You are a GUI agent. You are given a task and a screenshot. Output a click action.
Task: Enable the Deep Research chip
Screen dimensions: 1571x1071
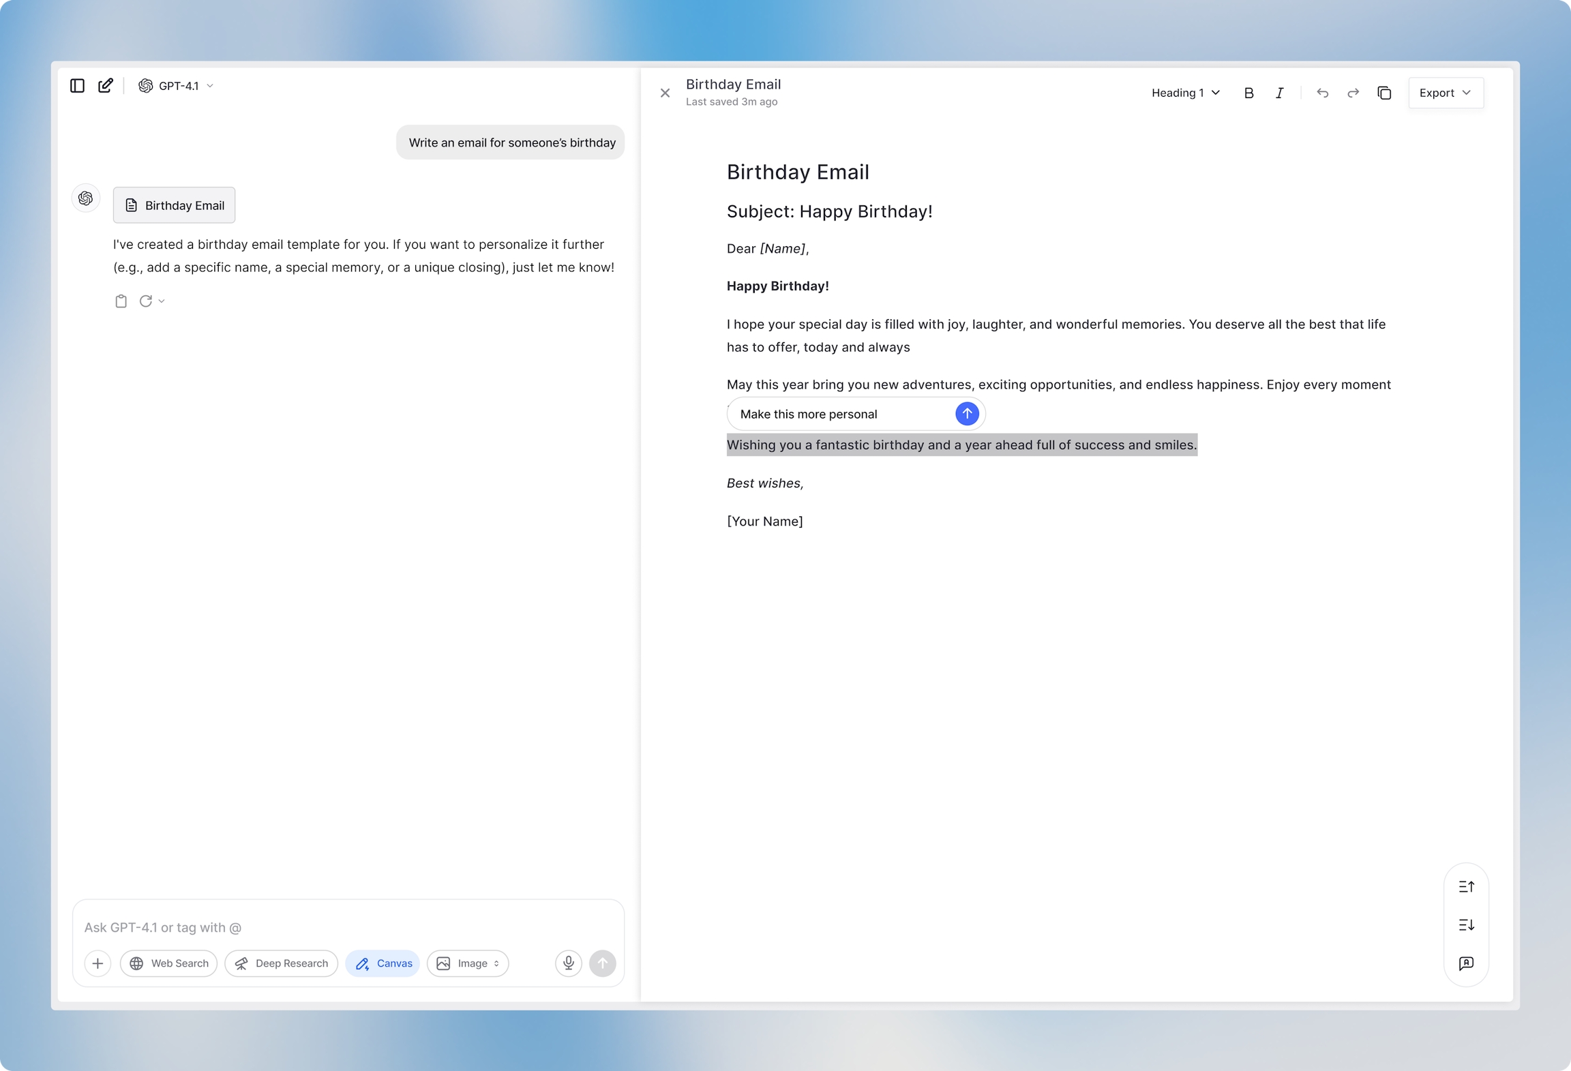[x=281, y=963]
